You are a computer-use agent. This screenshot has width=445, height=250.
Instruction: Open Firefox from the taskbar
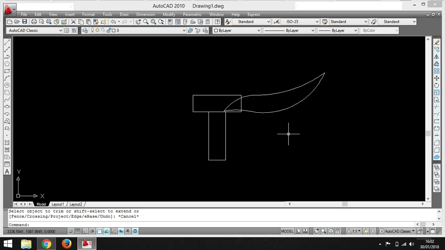(x=66, y=244)
